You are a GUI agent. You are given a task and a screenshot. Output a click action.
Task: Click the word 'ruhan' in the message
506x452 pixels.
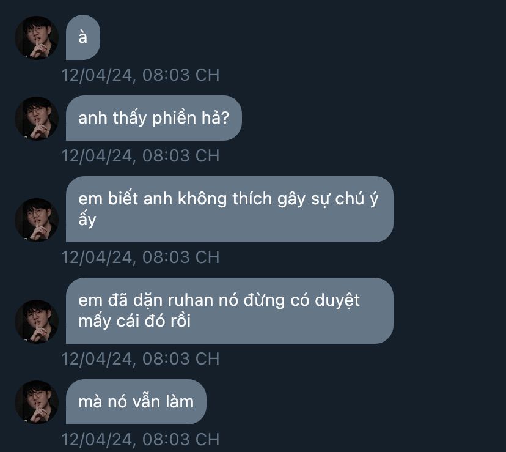pos(191,300)
